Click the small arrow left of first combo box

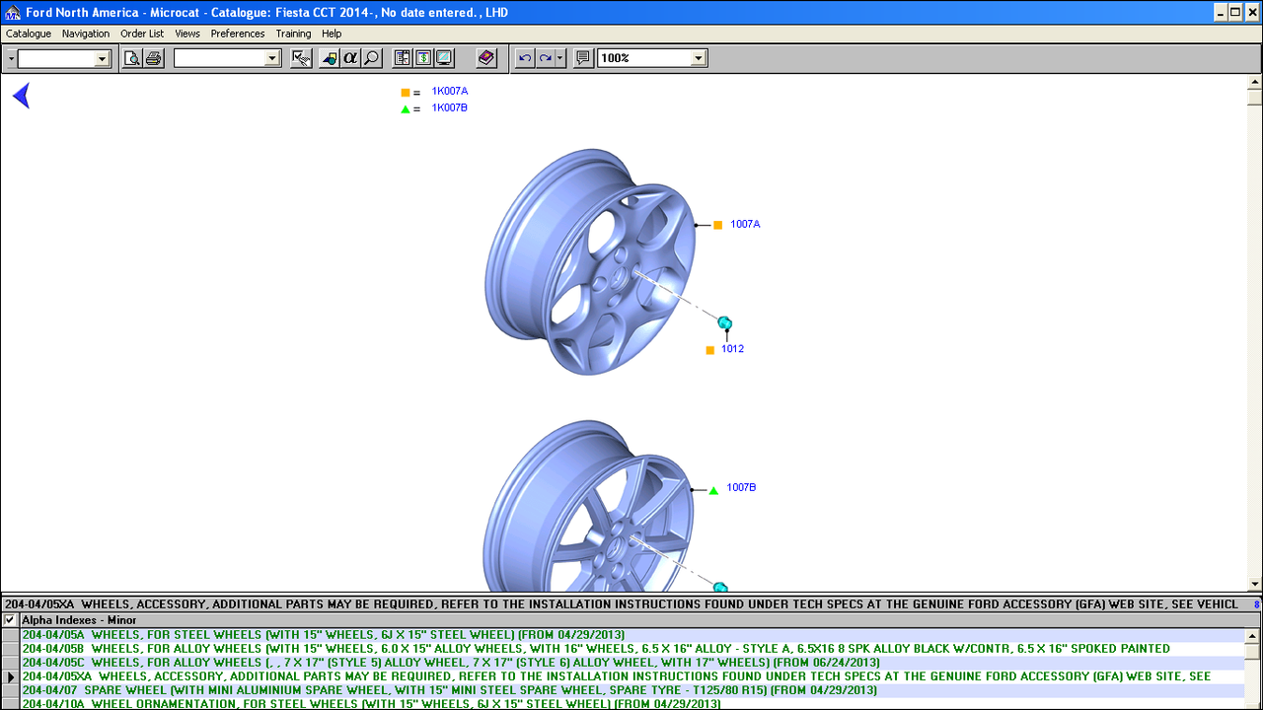point(11,59)
